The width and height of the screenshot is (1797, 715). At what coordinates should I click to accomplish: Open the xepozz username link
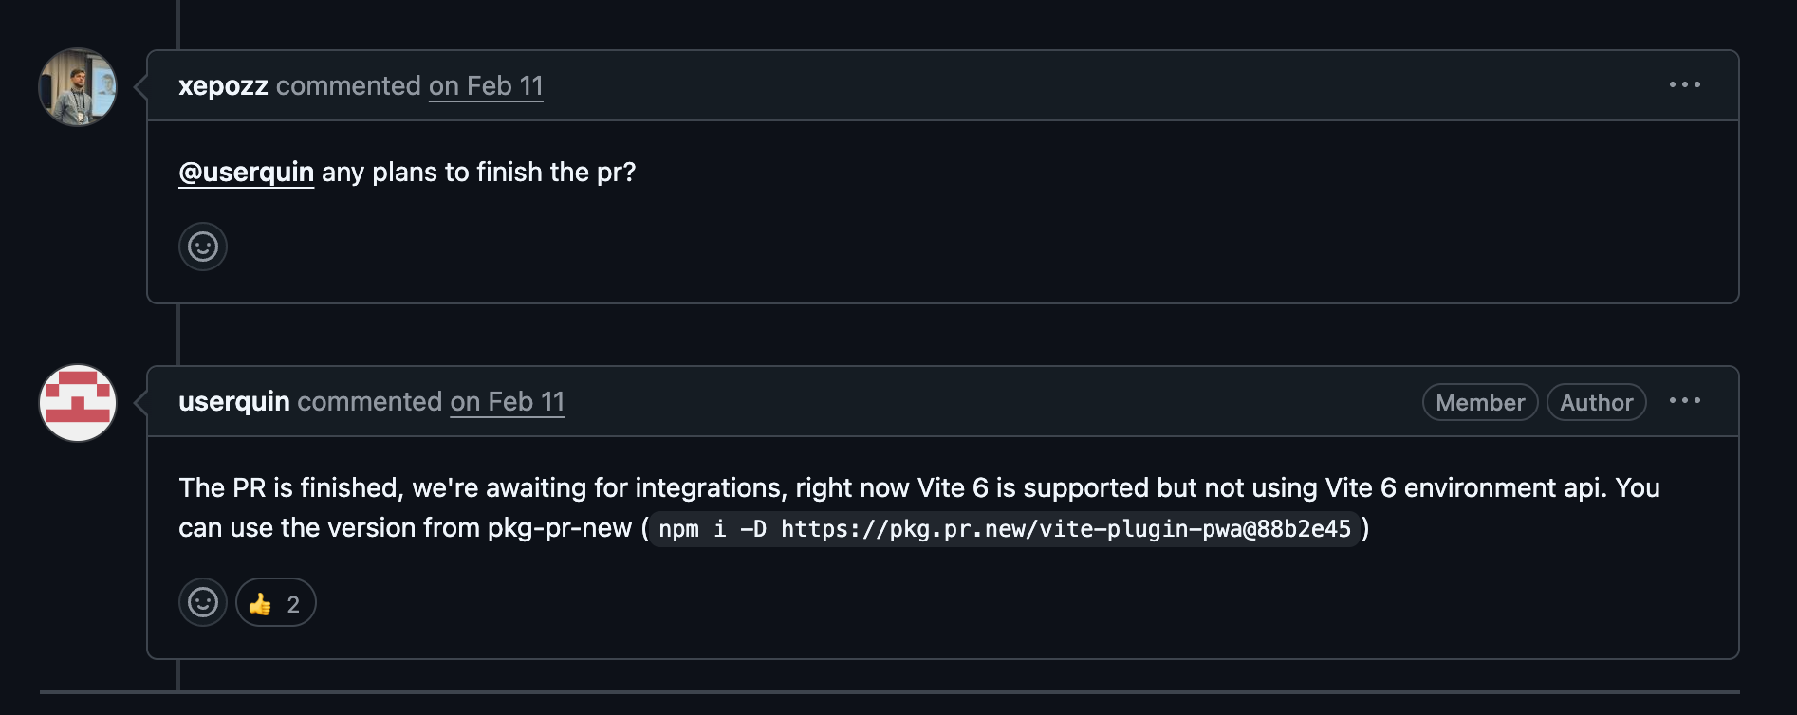click(x=223, y=86)
